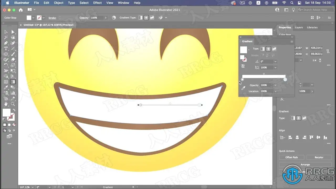The height and width of the screenshot is (189, 336).
Task: Choose Freeform gradient type in Gradient panel
Action: (x=274, y=49)
